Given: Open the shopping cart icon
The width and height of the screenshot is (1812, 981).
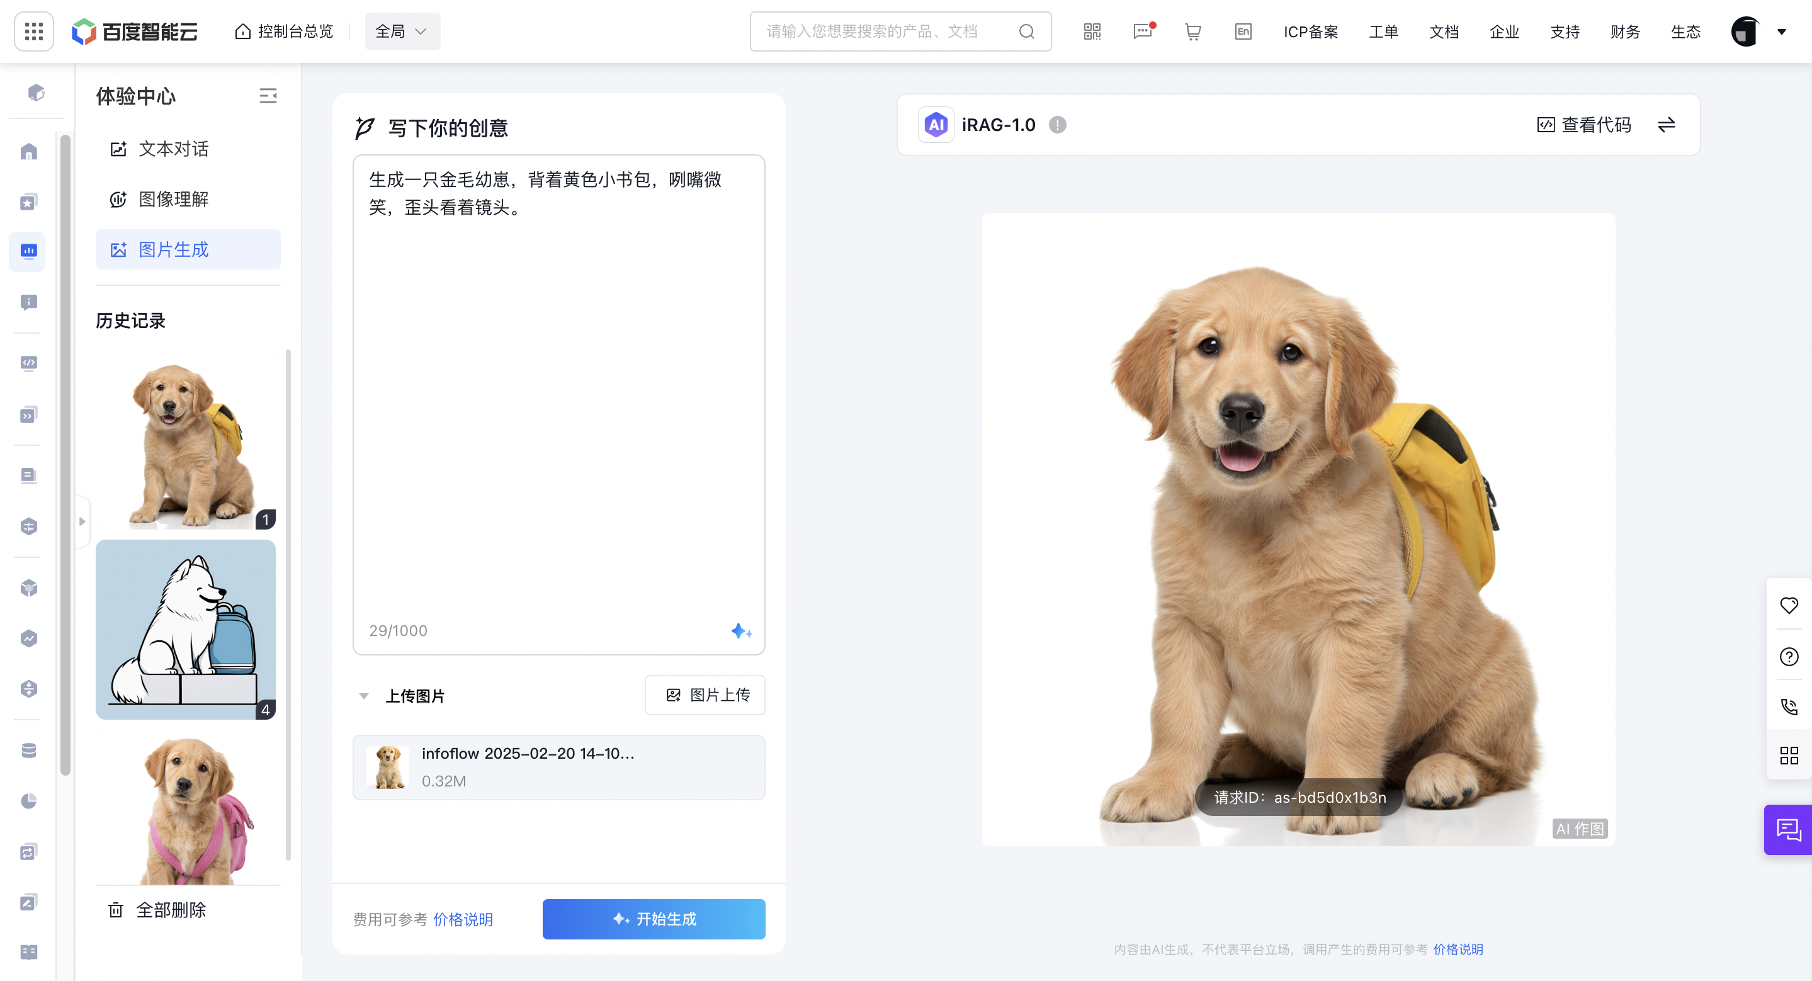Looking at the screenshot, I should (x=1192, y=31).
